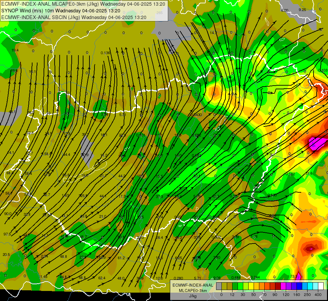Select the white swatch at the legend's end
Image resolution: width=328 pixels, height=301 pixels.
(321, 286)
